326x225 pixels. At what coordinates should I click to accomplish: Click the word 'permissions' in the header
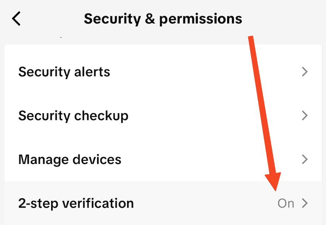click(x=200, y=19)
